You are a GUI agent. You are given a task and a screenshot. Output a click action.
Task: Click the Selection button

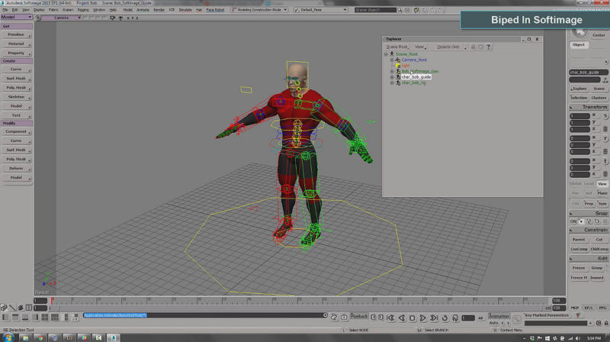click(x=579, y=98)
